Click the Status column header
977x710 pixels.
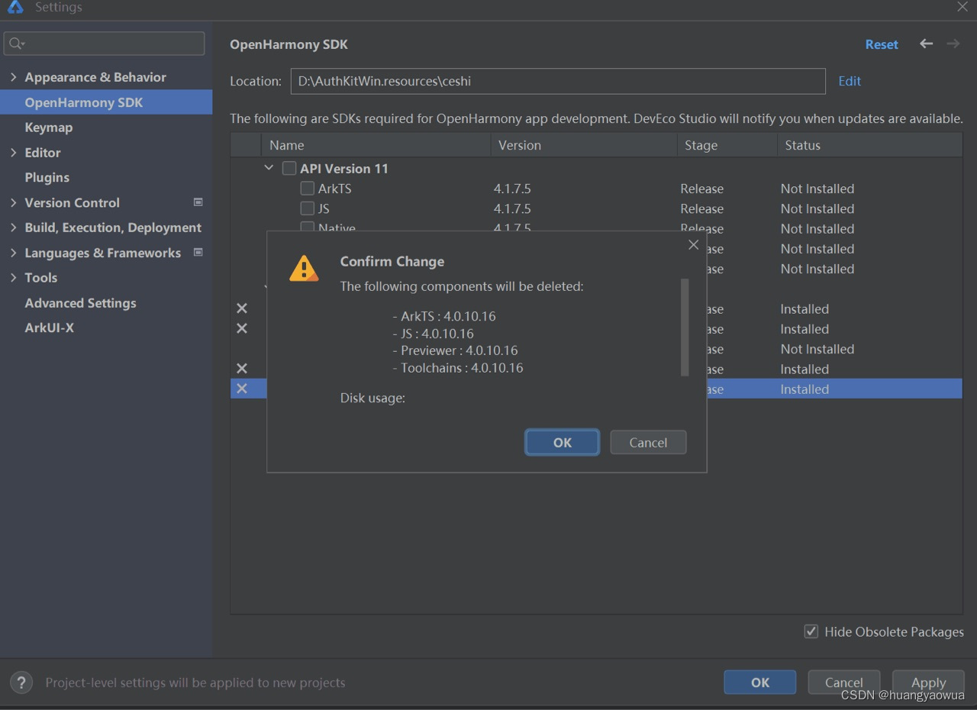(870, 145)
